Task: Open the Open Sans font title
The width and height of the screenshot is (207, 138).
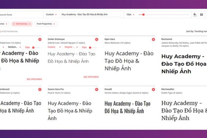Action: 110,39
